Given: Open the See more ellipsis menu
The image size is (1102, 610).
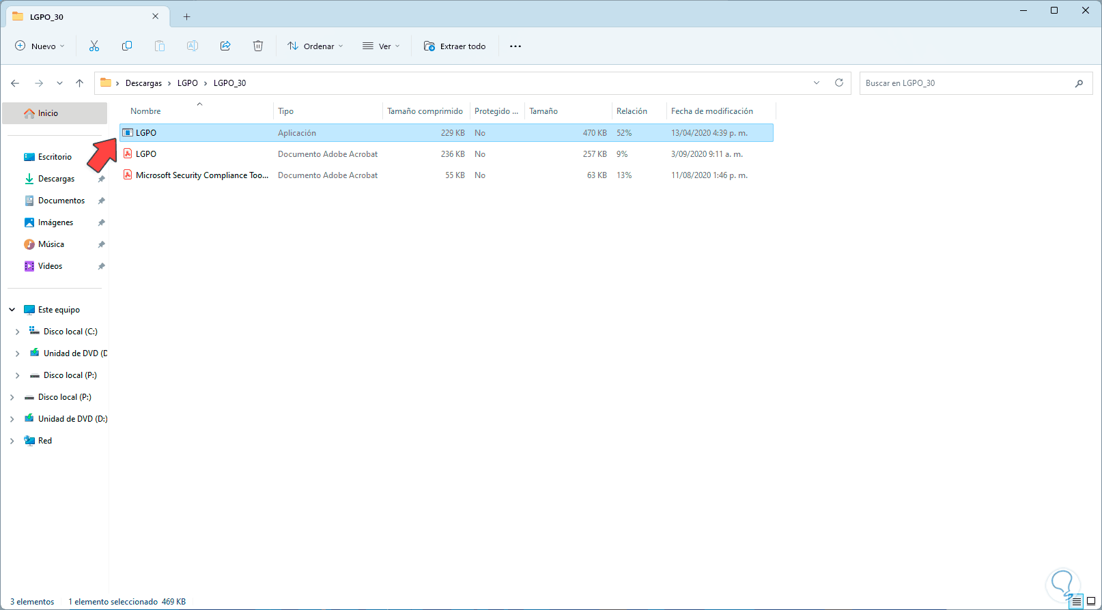Looking at the screenshot, I should pyautogui.click(x=515, y=46).
